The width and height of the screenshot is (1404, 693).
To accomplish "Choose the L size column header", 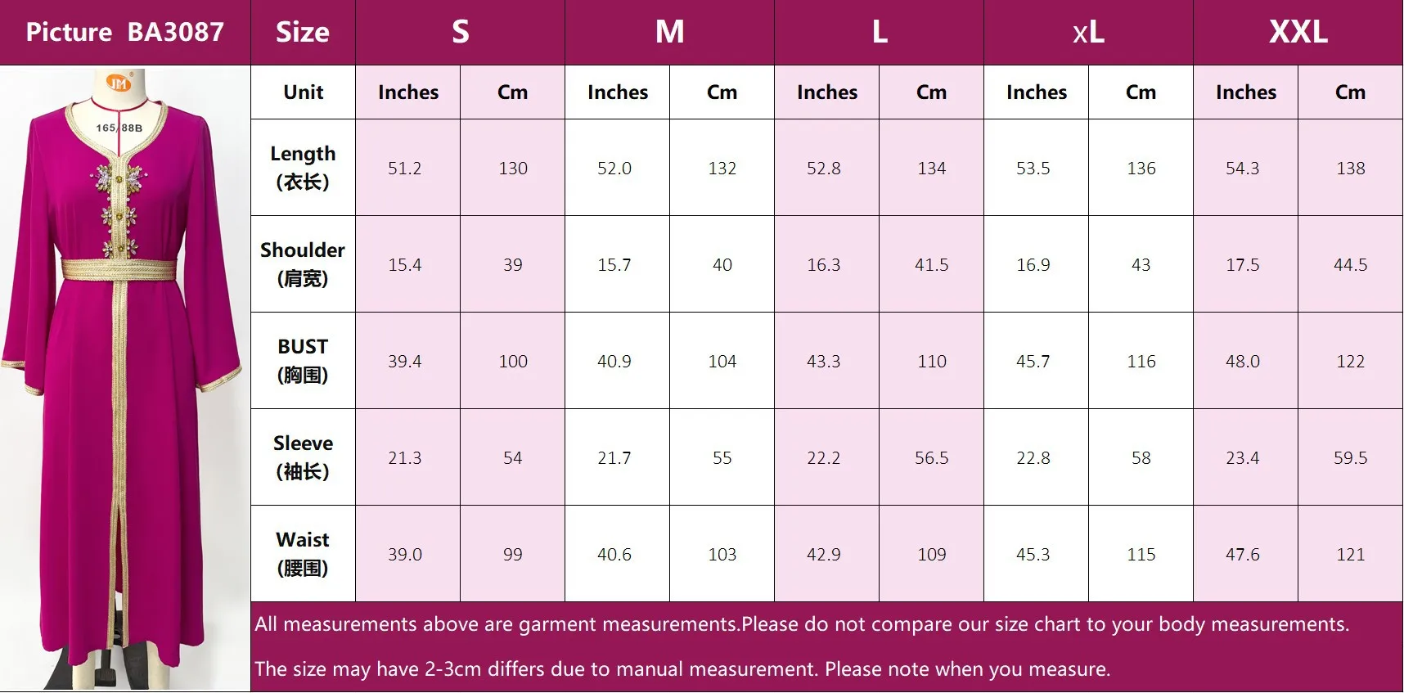I will (879, 32).
